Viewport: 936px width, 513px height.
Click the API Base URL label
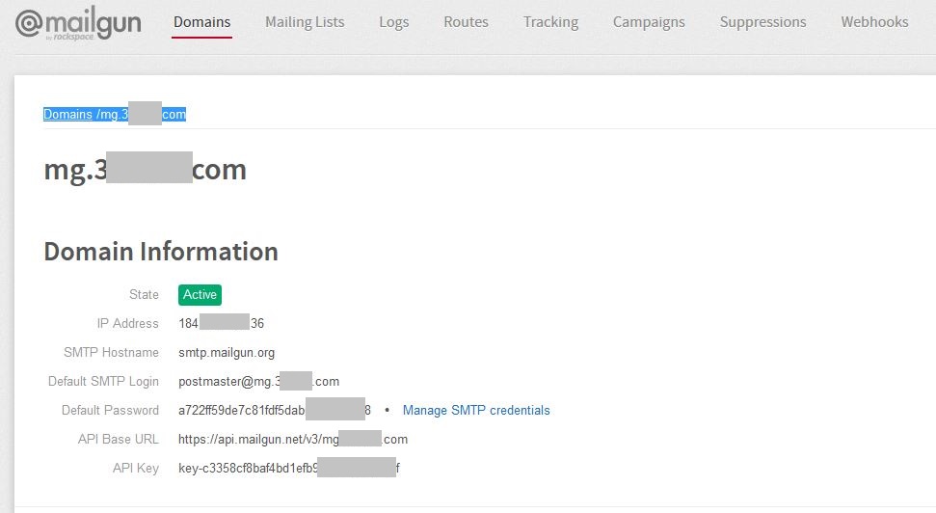[x=119, y=439]
